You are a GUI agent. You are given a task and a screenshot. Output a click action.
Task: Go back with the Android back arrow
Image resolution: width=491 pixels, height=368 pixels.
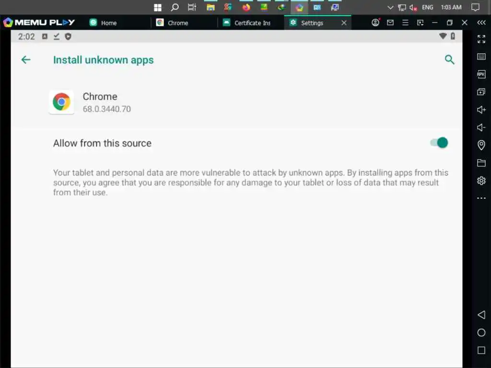point(26,59)
